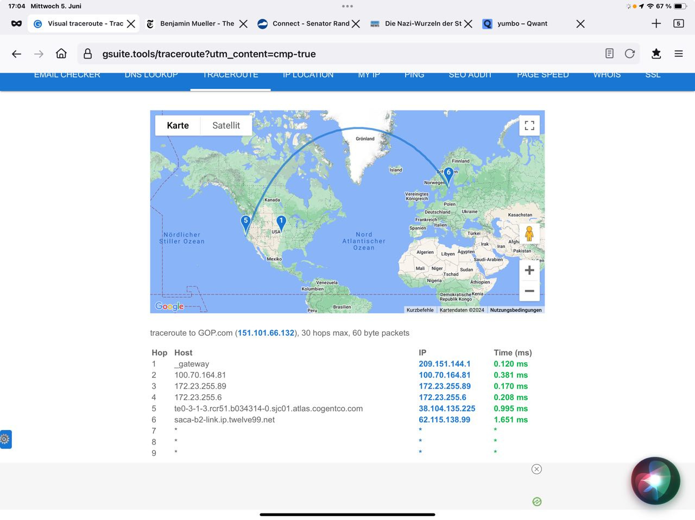Go to the browser home page icon
This screenshot has width=695, height=520.
pyautogui.click(x=61, y=54)
